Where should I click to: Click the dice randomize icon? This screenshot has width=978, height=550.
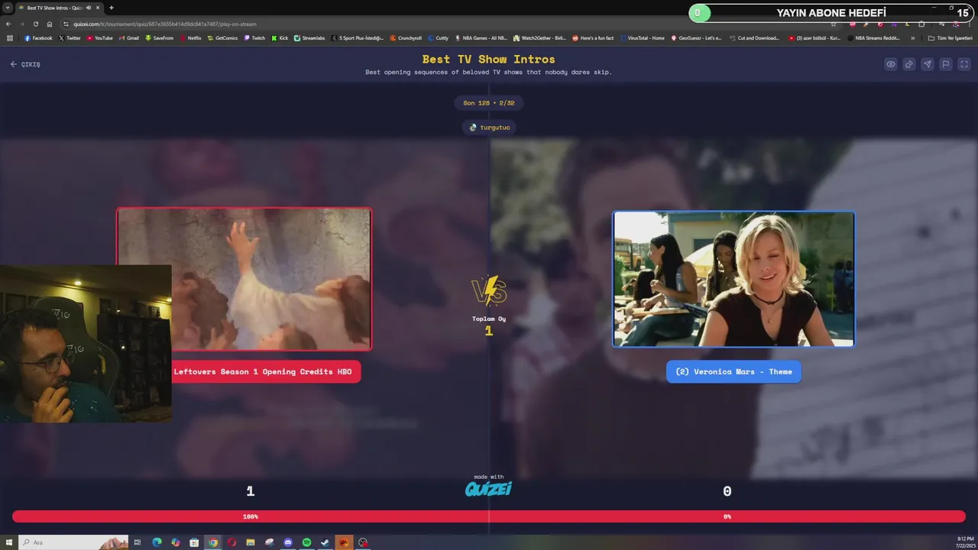(x=909, y=64)
